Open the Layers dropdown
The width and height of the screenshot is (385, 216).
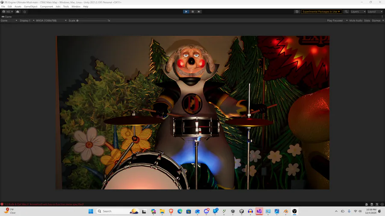click(x=358, y=12)
